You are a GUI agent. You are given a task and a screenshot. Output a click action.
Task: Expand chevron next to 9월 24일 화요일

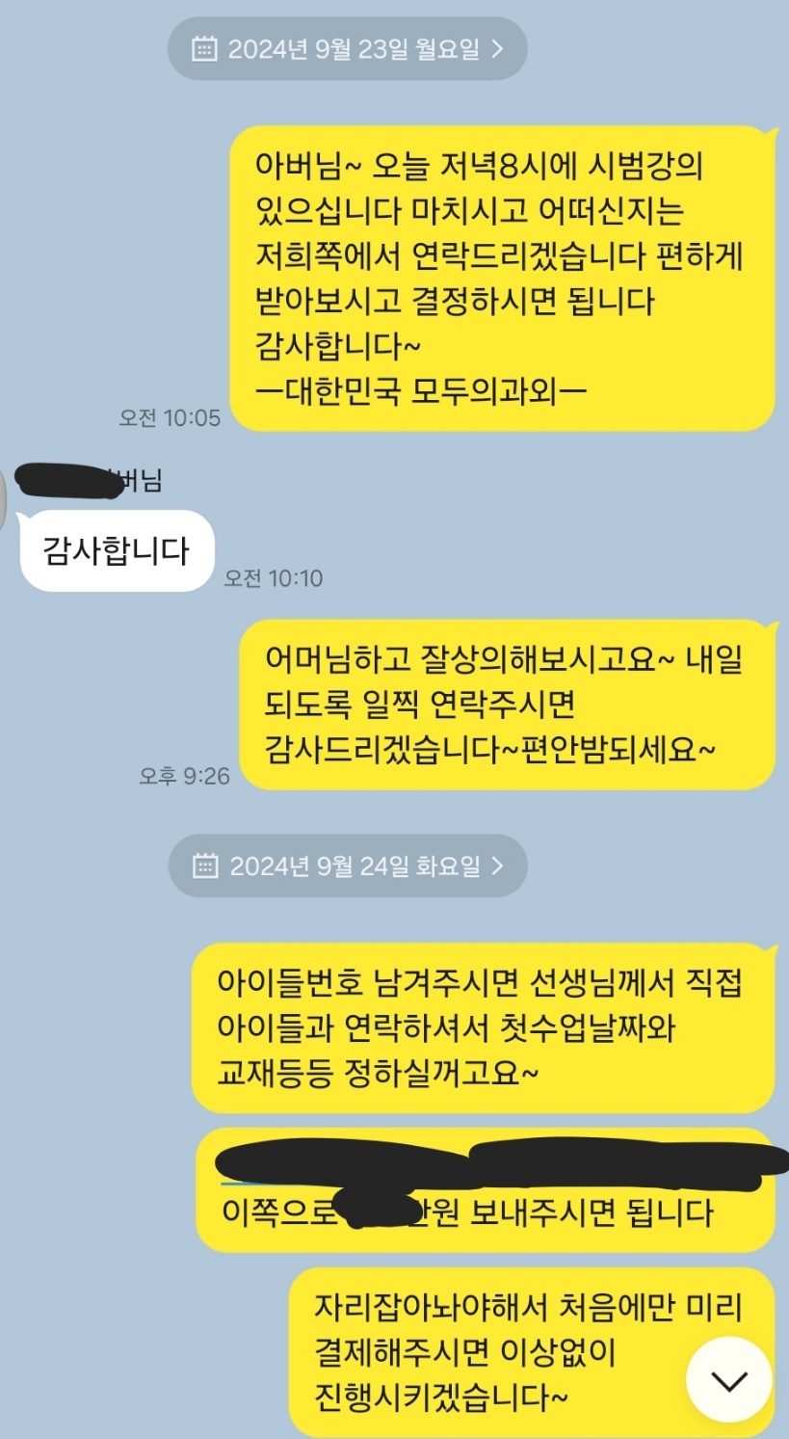point(497,866)
